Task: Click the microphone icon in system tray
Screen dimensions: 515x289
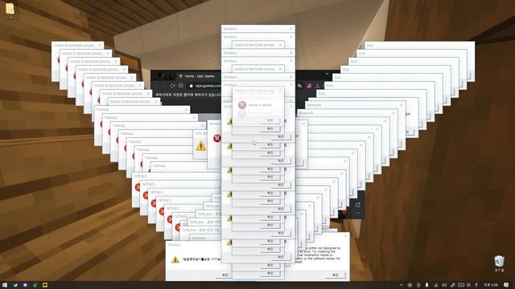Action: pos(426,285)
